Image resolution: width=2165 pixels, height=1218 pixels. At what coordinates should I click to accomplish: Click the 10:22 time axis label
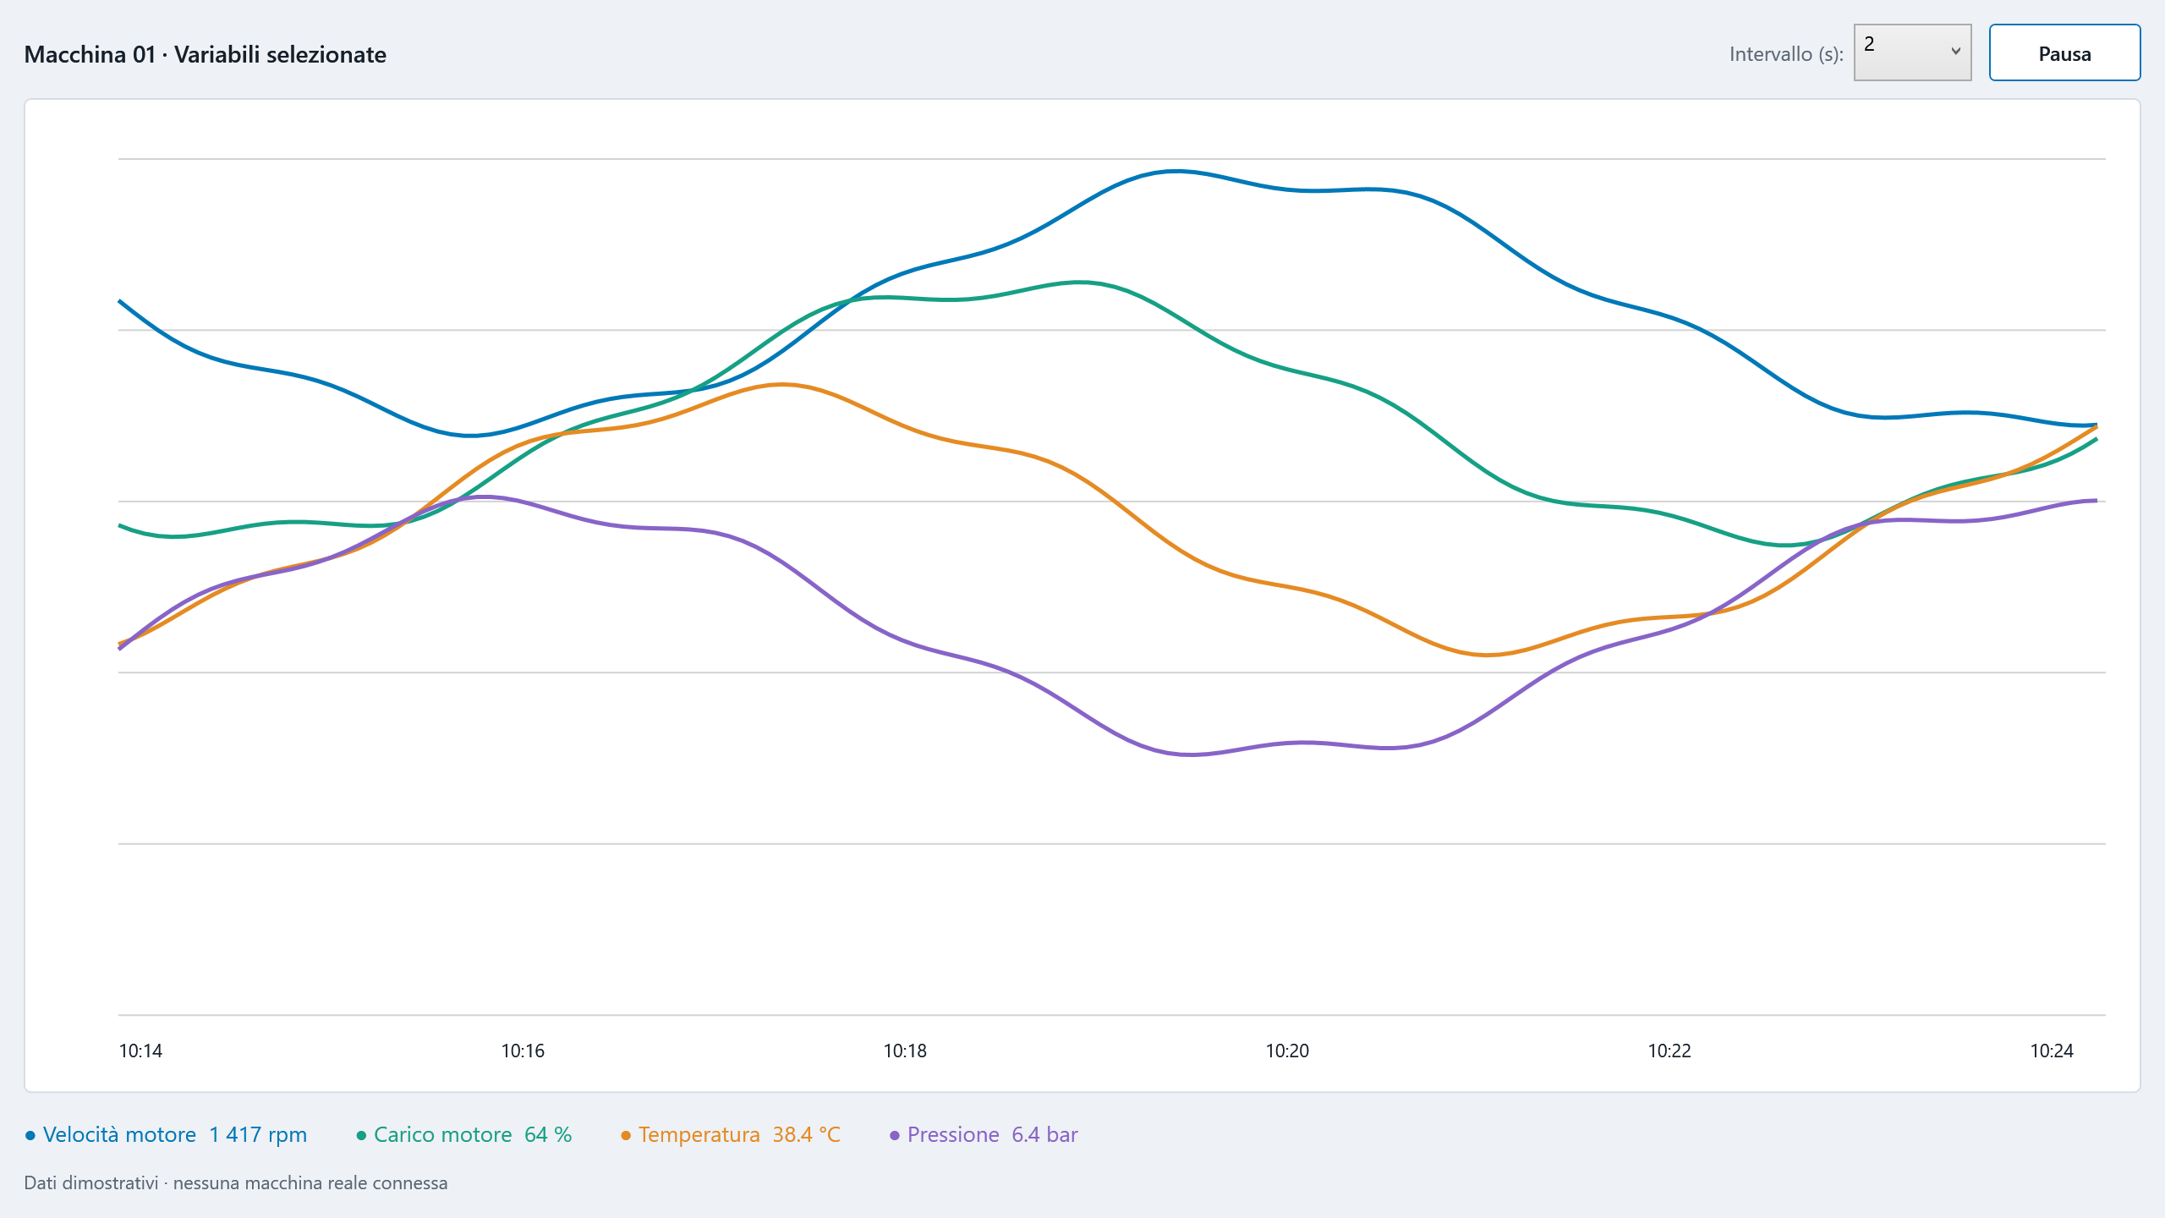click(1669, 1051)
